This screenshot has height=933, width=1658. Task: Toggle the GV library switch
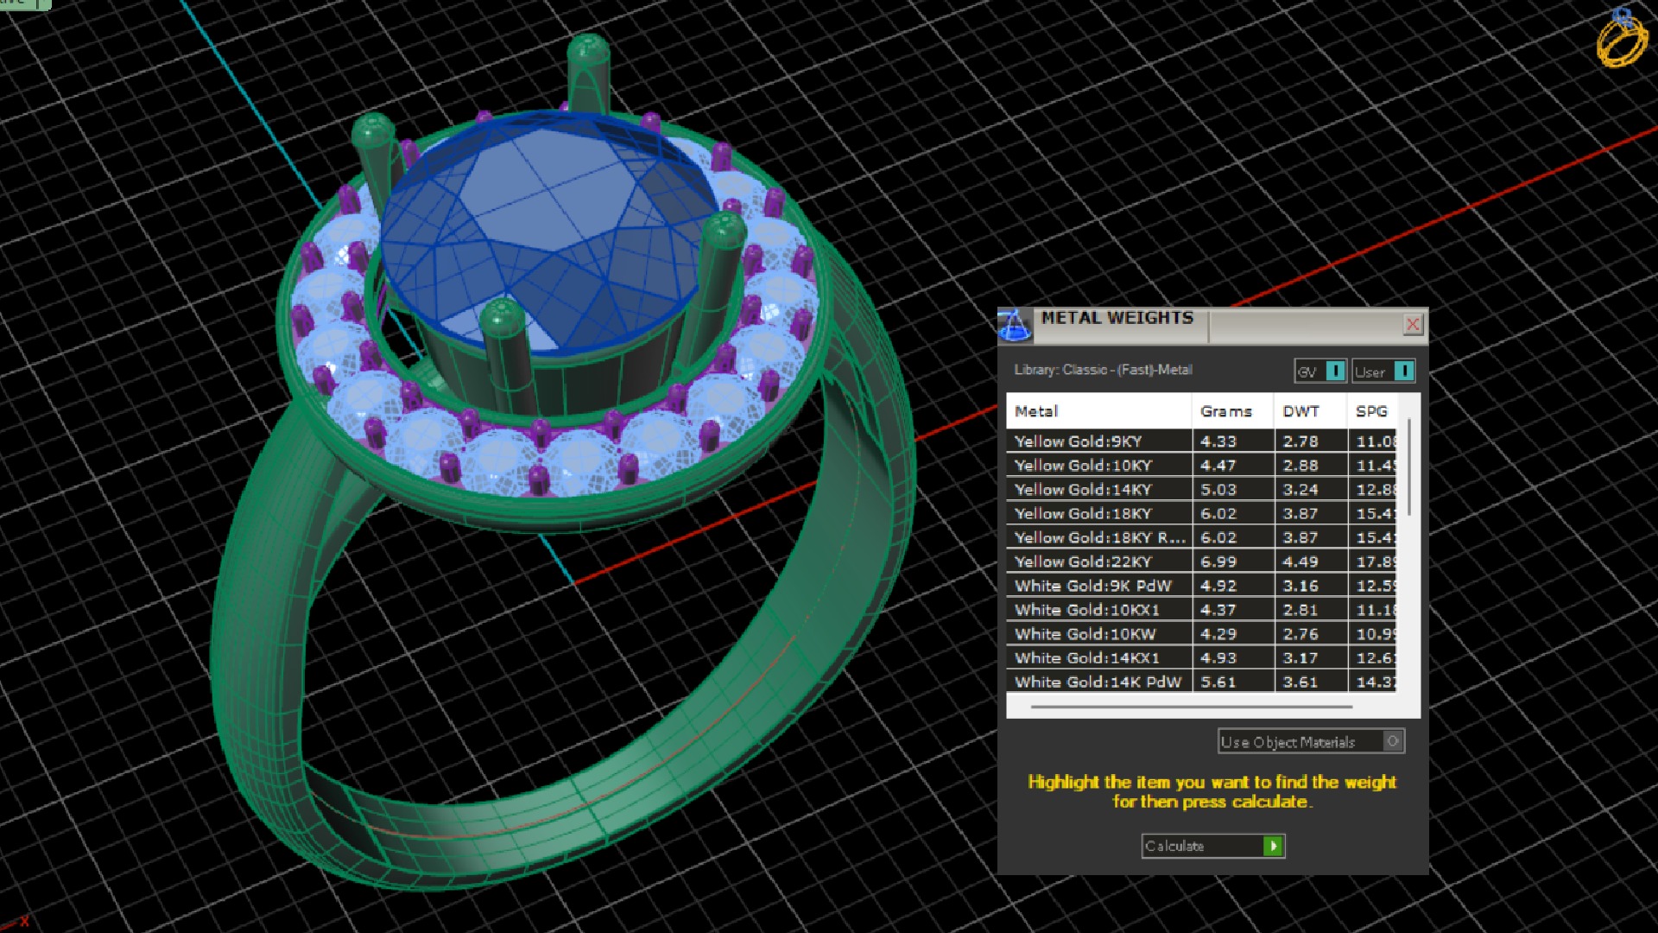1334,371
